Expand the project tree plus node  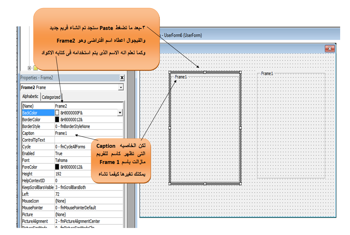pos(29,68)
